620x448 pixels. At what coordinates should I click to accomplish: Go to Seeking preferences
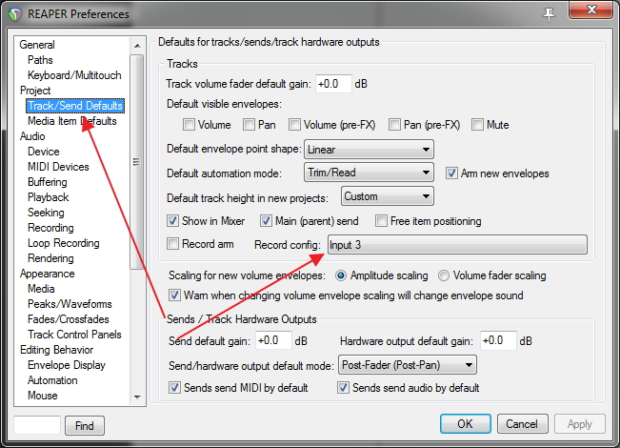(46, 213)
